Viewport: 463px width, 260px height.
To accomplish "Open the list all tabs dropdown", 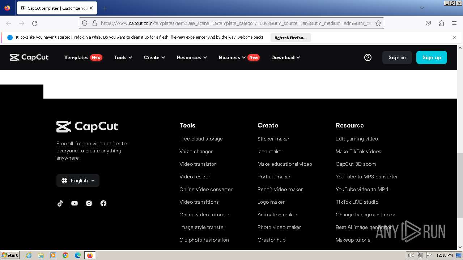I will (x=422, y=8).
